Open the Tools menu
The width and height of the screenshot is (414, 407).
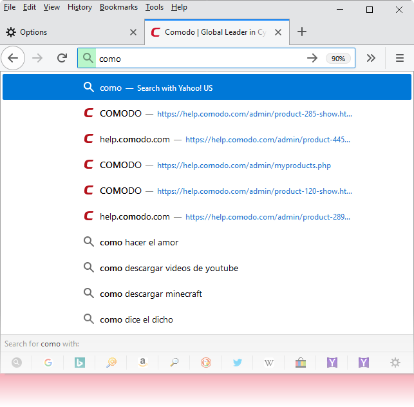coord(155,7)
